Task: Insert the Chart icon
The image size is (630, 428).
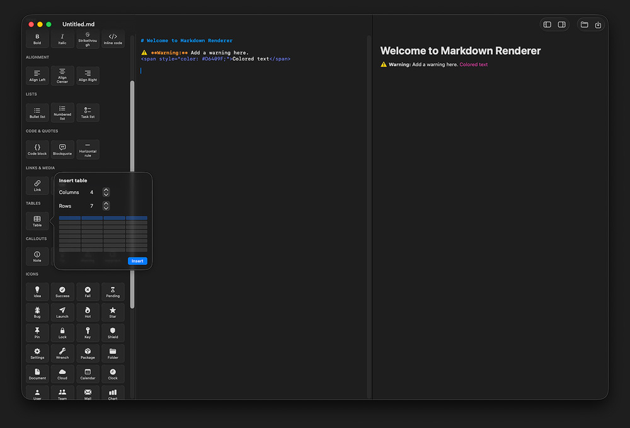Action: click(x=113, y=393)
